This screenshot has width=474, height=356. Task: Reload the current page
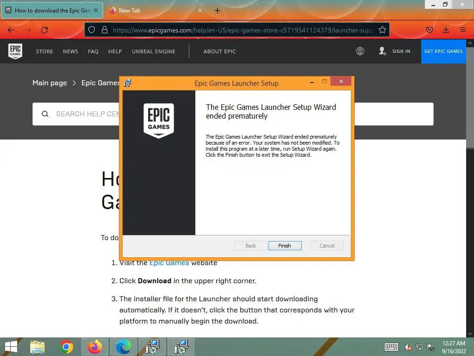click(44, 30)
